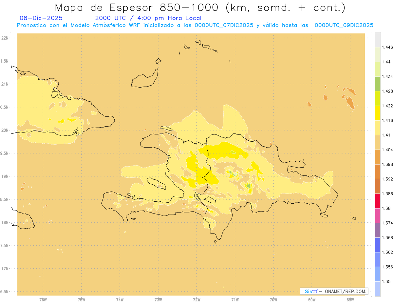Image resolution: width=393 pixels, height=304 pixels.
Task: Click the colorbar value 1.44
Action: pyautogui.click(x=387, y=62)
